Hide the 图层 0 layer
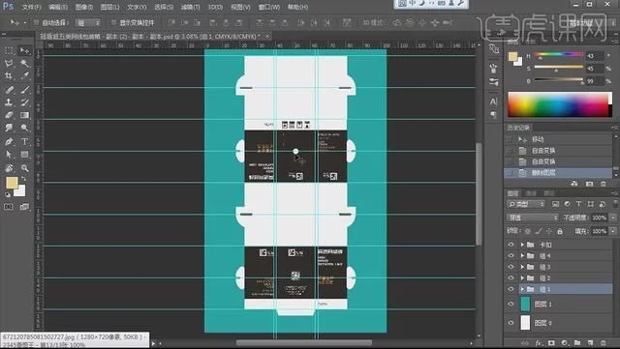 511,323
